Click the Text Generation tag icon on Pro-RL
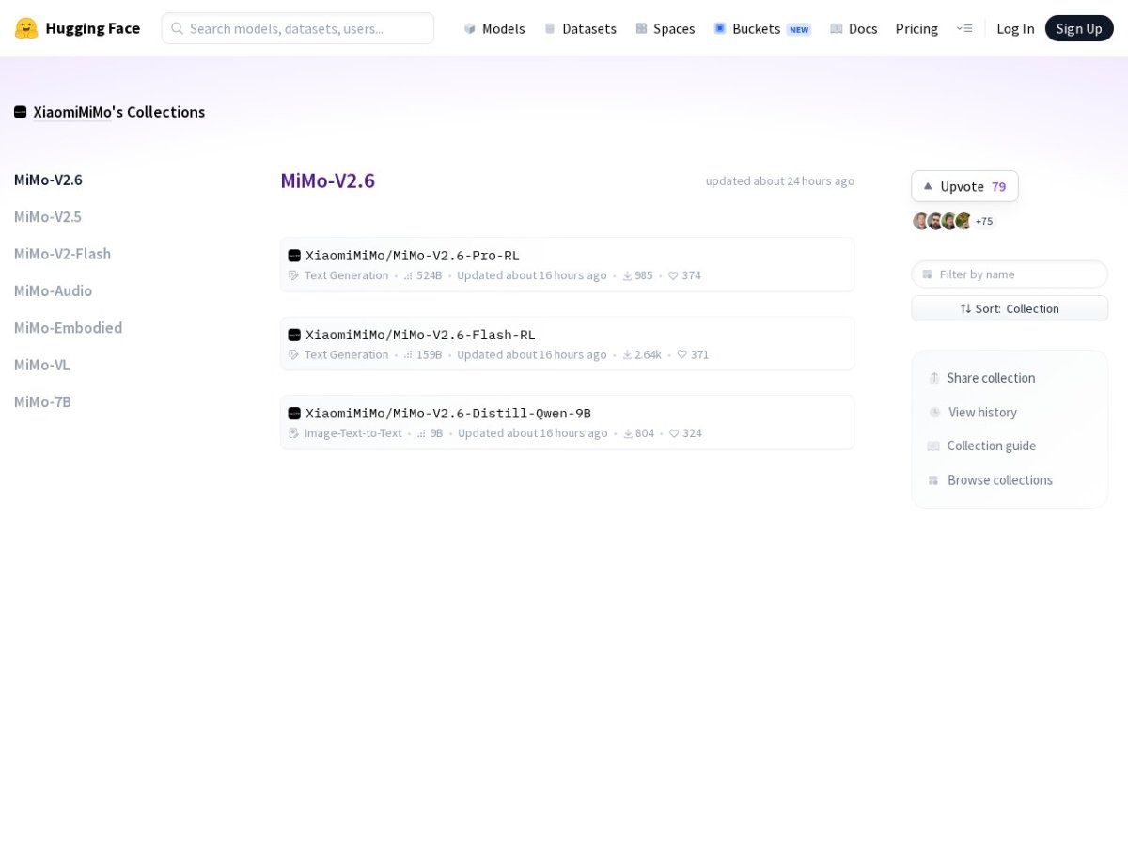This screenshot has width=1128, height=846. click(294, 275)
